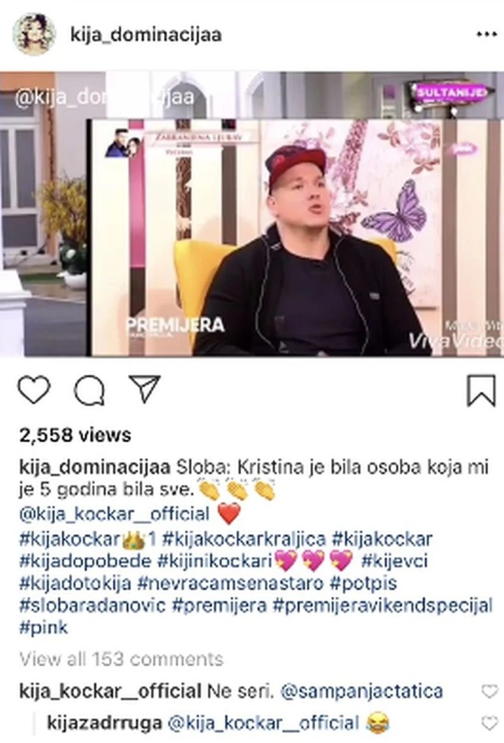Screen dimensions: 504x743
Task: Like the kija_kockar__official comment
Action: 489,691
